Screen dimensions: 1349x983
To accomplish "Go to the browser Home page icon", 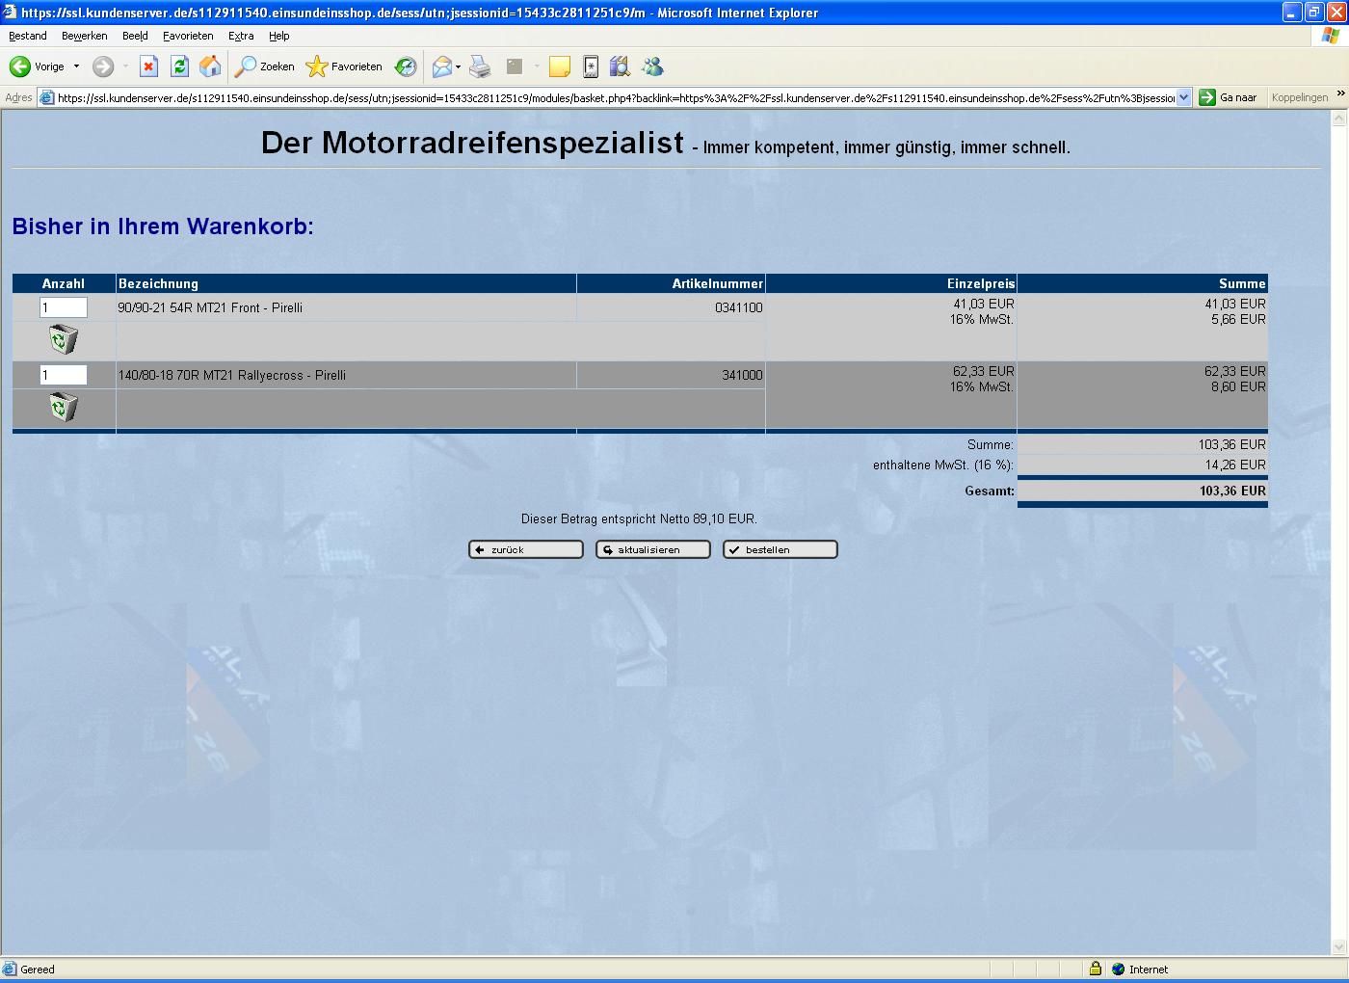I will coord(209,66).
